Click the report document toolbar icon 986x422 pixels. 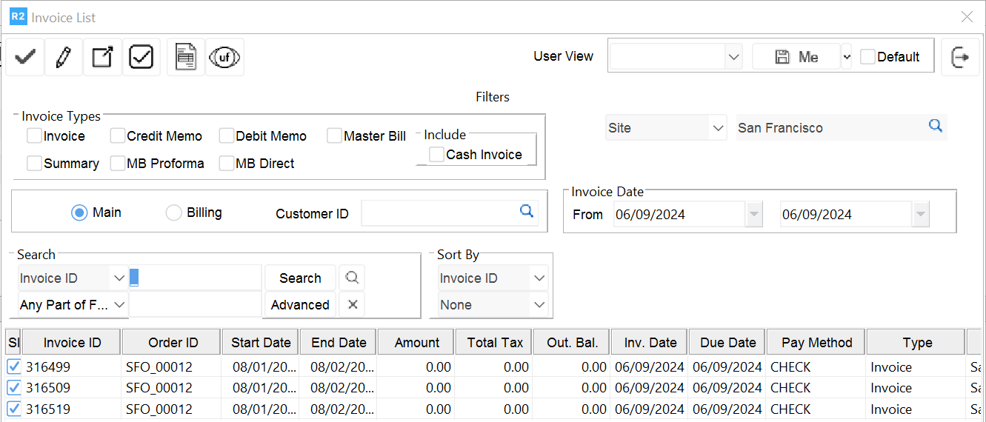[x=185, y=57]
